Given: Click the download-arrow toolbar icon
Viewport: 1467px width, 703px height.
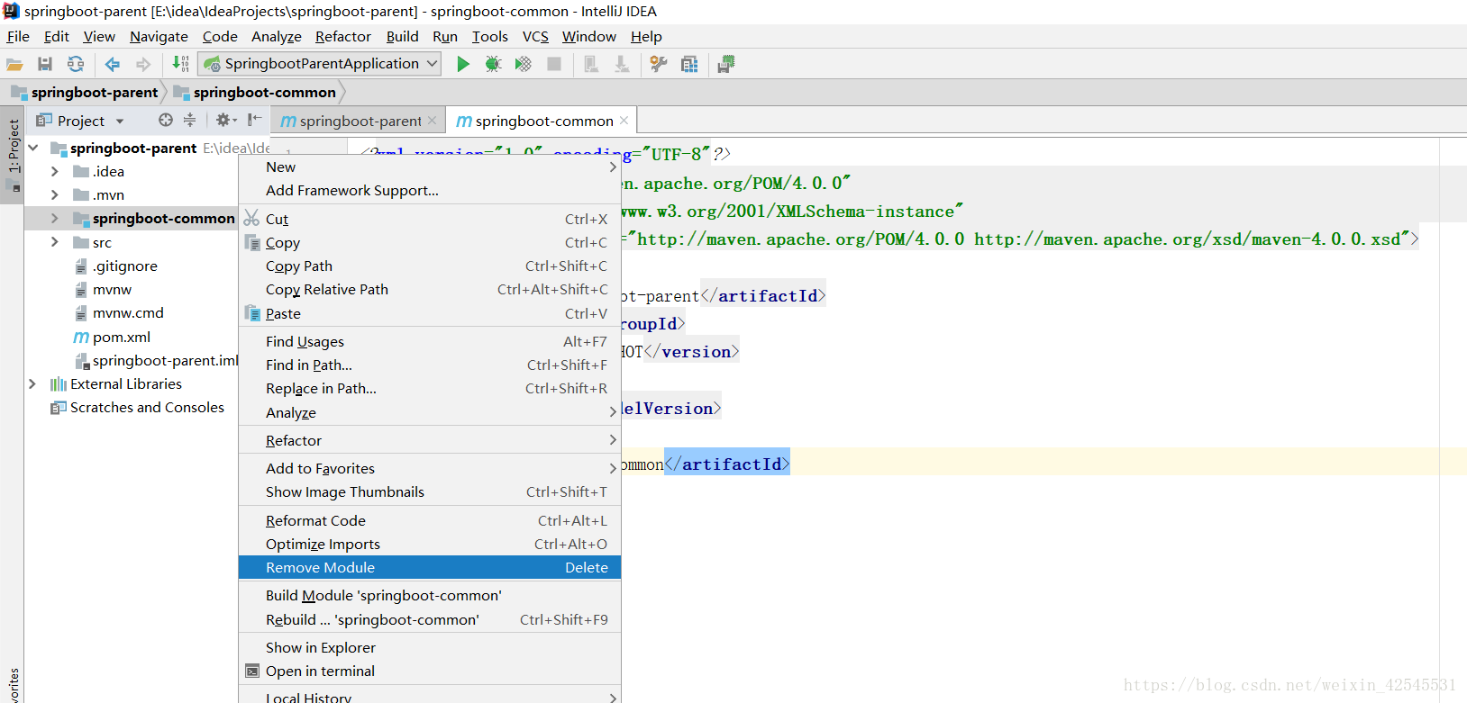Looking at the screenshot, I should [x=622, y=64].
